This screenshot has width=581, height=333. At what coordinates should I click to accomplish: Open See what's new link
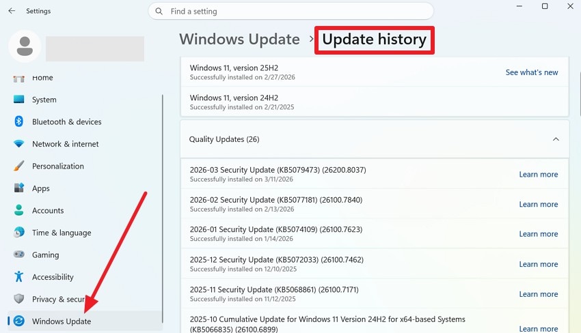pos(532,72)
